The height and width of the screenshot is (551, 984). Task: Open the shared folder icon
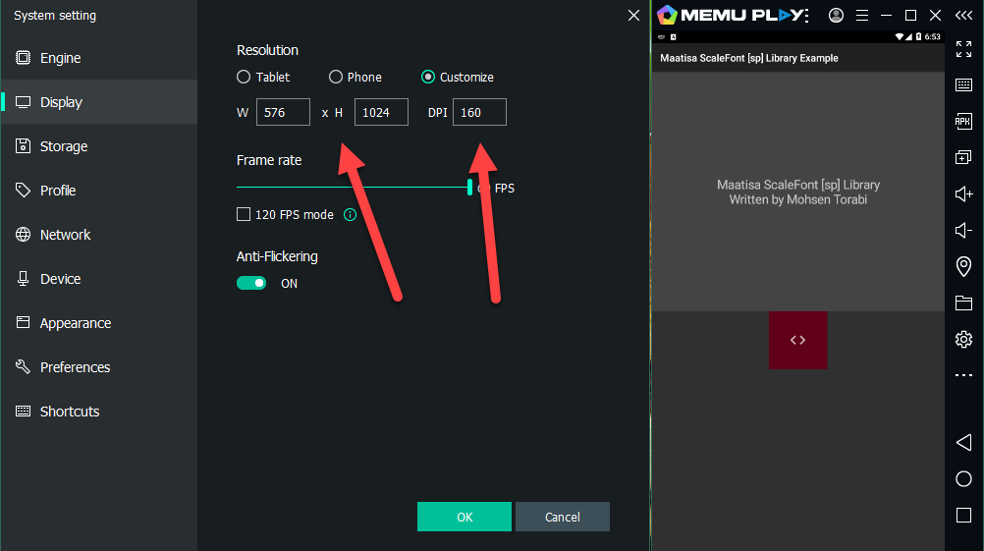[x=963, y=303]
